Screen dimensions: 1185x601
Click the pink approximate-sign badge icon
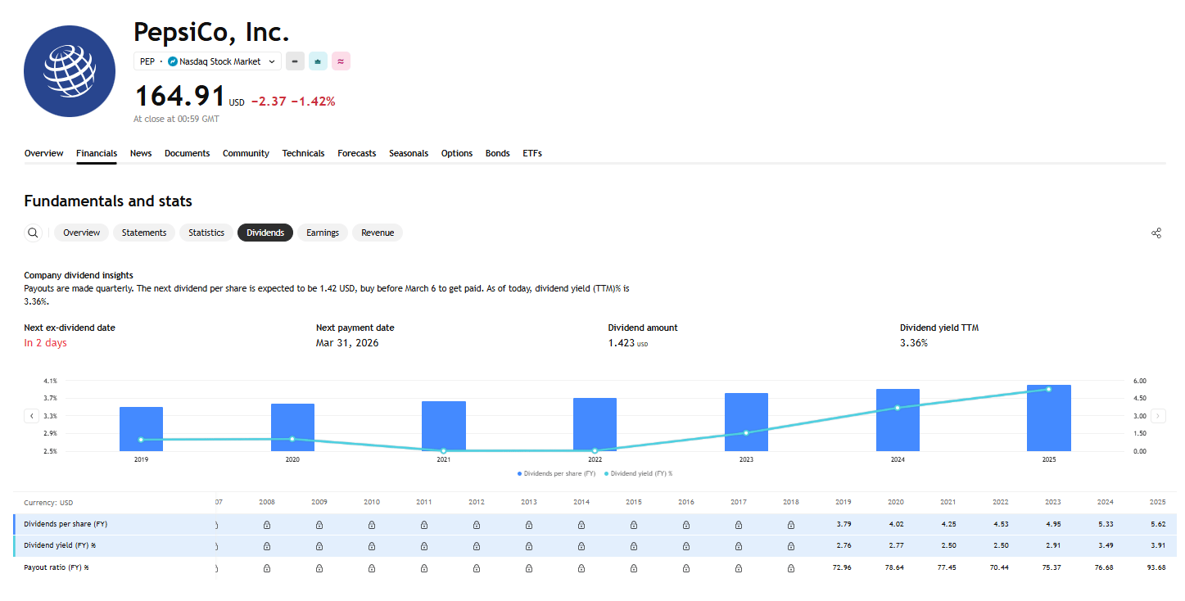tap(341, 61)
